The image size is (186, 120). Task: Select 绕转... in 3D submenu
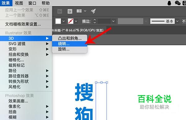[x=70, y=44]
